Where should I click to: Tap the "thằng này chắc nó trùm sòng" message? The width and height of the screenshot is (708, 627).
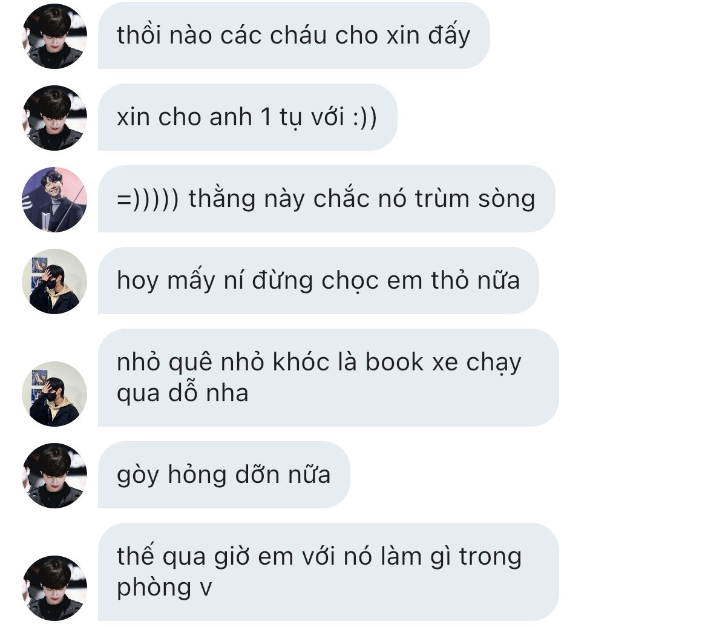pyautogui.click(x=326, y=199)
